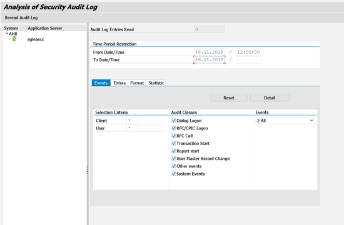Click Reread Audit Log button
The height and width of the screenshot is (225, 344).
click(x=21, y=17)
